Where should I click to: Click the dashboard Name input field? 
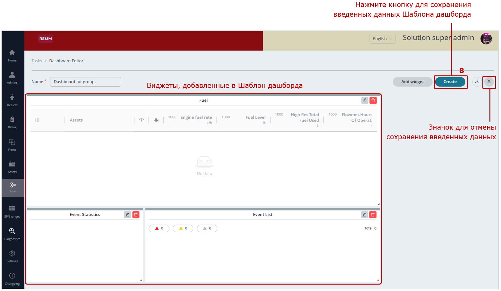coord(85,82)
